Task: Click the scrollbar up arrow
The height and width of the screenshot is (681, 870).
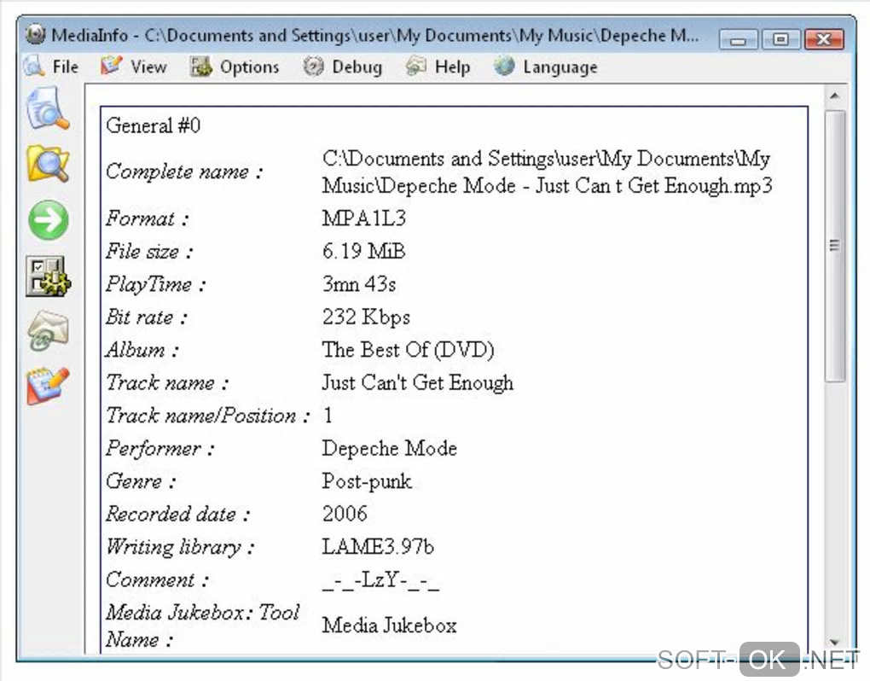Action: point(834,96)
